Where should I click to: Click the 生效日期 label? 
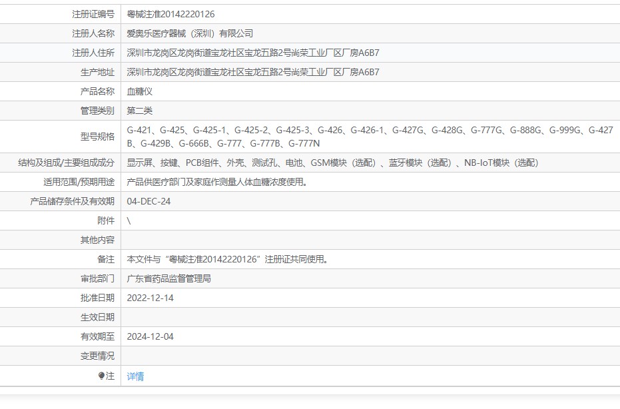[98, 317]
